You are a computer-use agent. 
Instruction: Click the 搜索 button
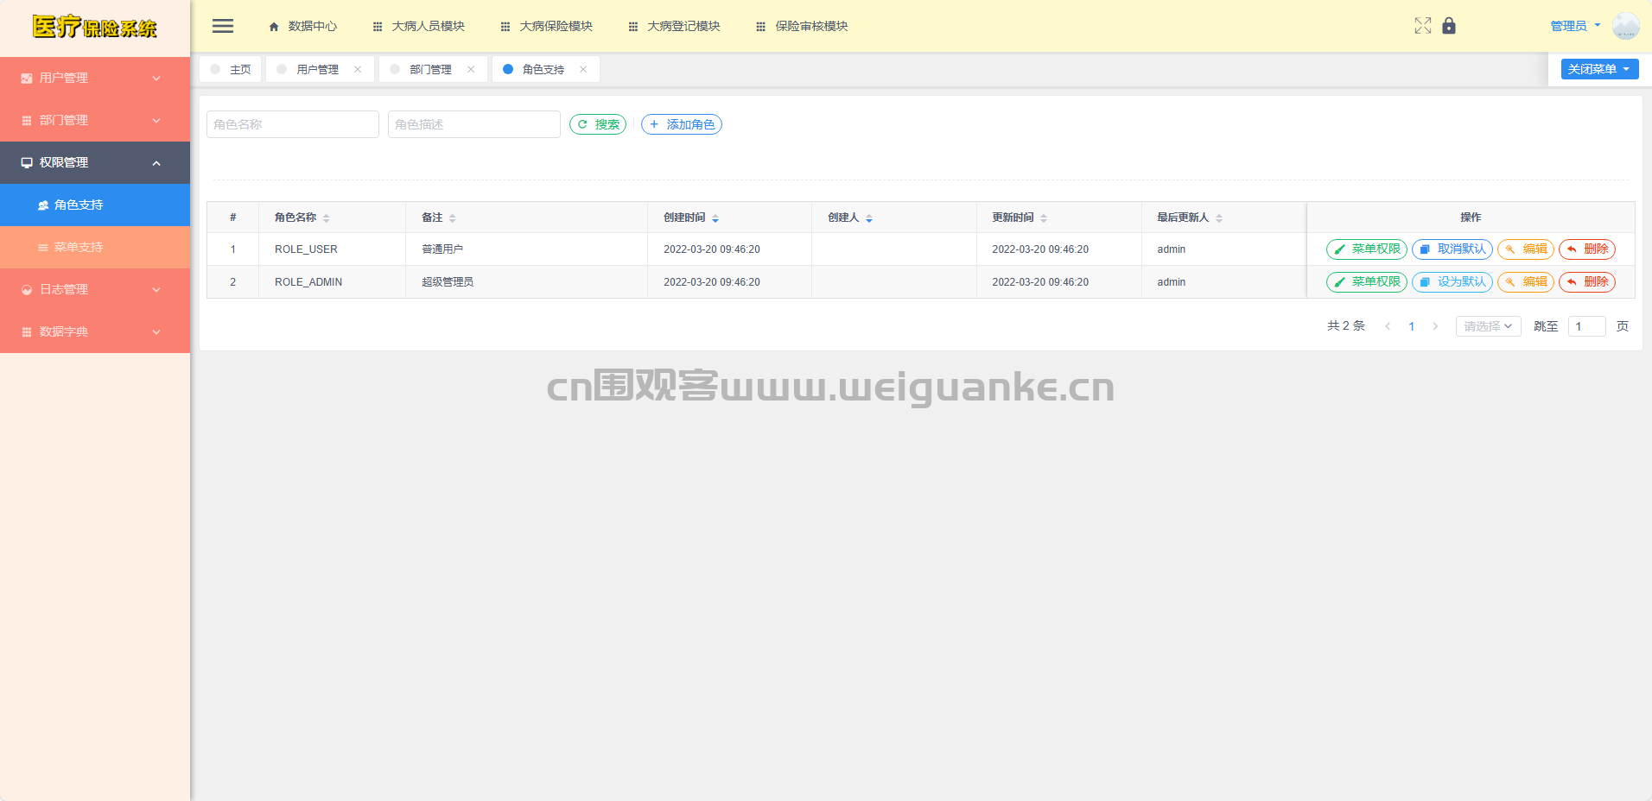(598, 124)
